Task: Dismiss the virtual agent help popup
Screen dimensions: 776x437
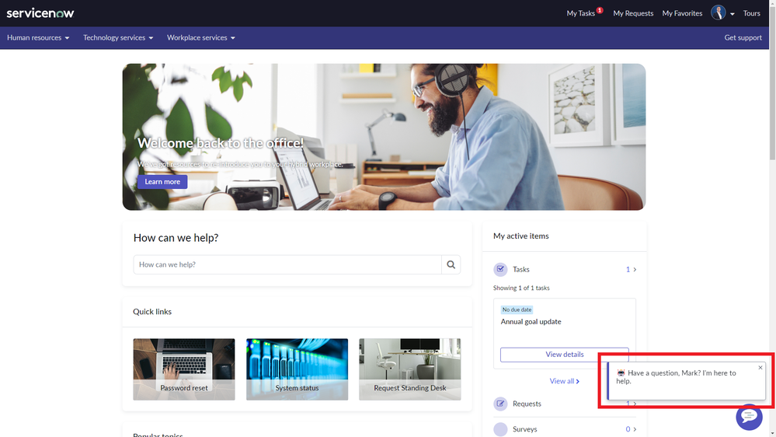Action: click(760, 368)
